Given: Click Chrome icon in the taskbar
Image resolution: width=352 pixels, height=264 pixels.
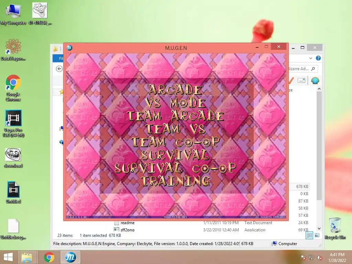Looking at the screenshot, I should tap(49, 257).
